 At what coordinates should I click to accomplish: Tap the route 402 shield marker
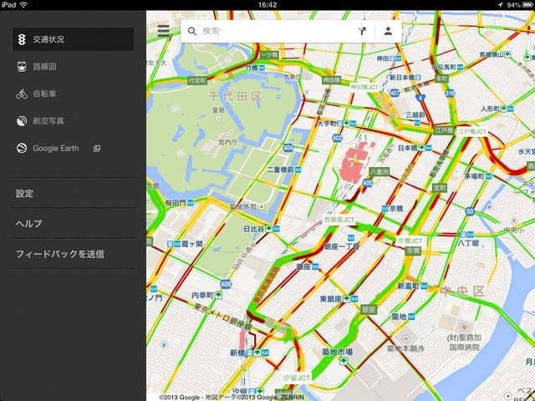pos(337,138)
